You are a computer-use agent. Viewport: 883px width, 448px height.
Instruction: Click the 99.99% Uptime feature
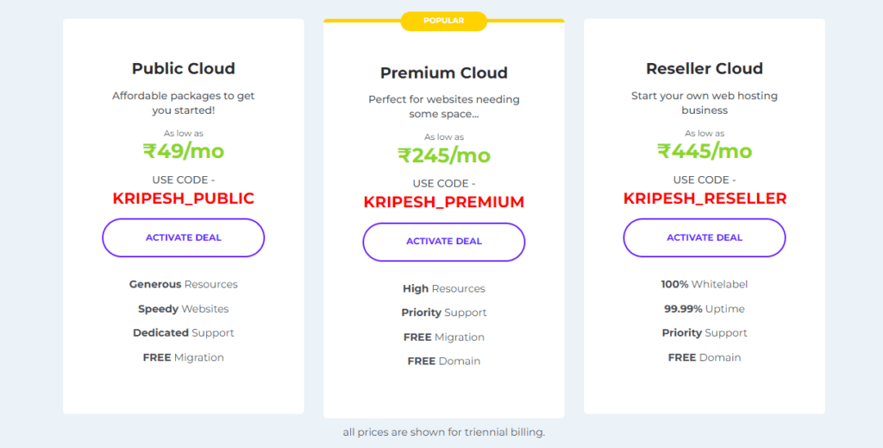705,309
